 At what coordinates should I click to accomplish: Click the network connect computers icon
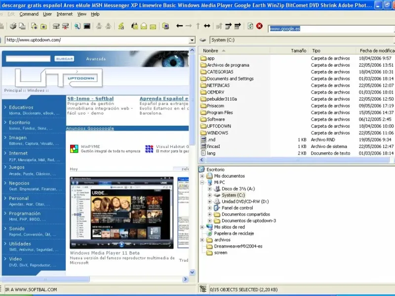(x=56, y=26)
